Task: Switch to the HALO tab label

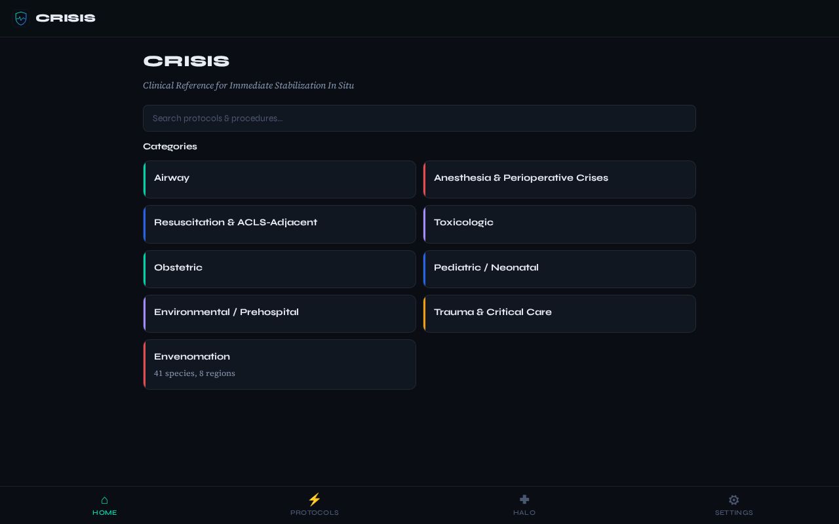Action: 524,513
